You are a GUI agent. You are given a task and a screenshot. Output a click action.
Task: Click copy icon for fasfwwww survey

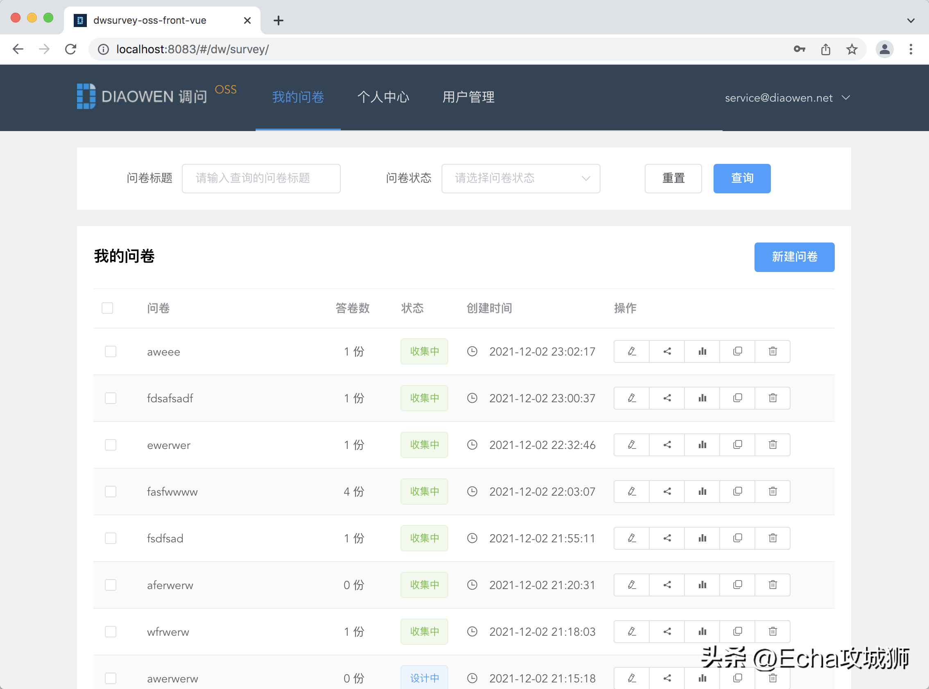(x=737, y=491)
